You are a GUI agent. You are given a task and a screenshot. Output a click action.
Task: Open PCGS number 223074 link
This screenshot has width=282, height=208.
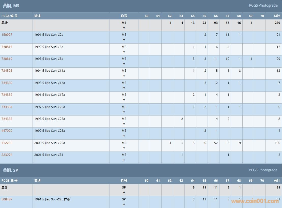pos(7,155)
